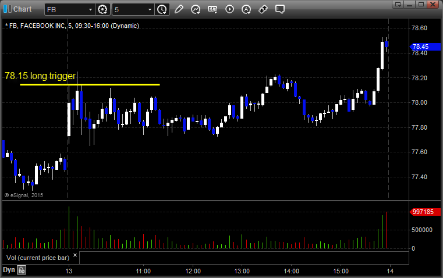Open the time template clock menu
The image size is (443, 278).
tap(162, 9)
